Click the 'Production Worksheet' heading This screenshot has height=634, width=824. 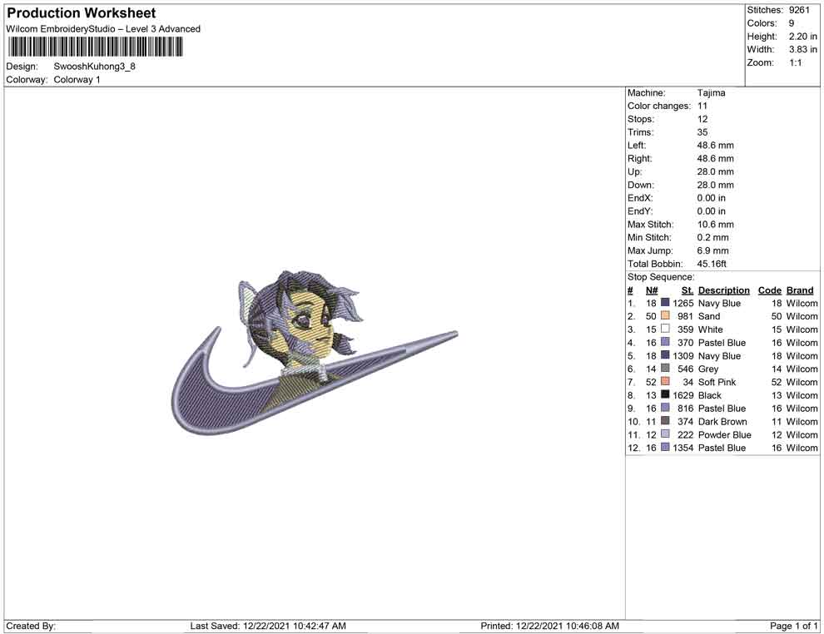tap(82, 13)
